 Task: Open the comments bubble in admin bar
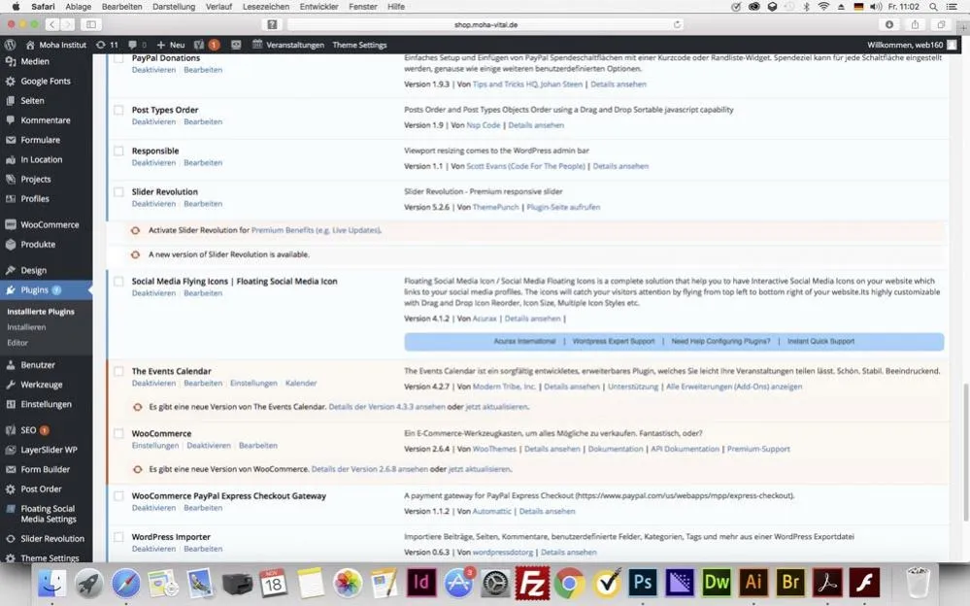[137, 45]
